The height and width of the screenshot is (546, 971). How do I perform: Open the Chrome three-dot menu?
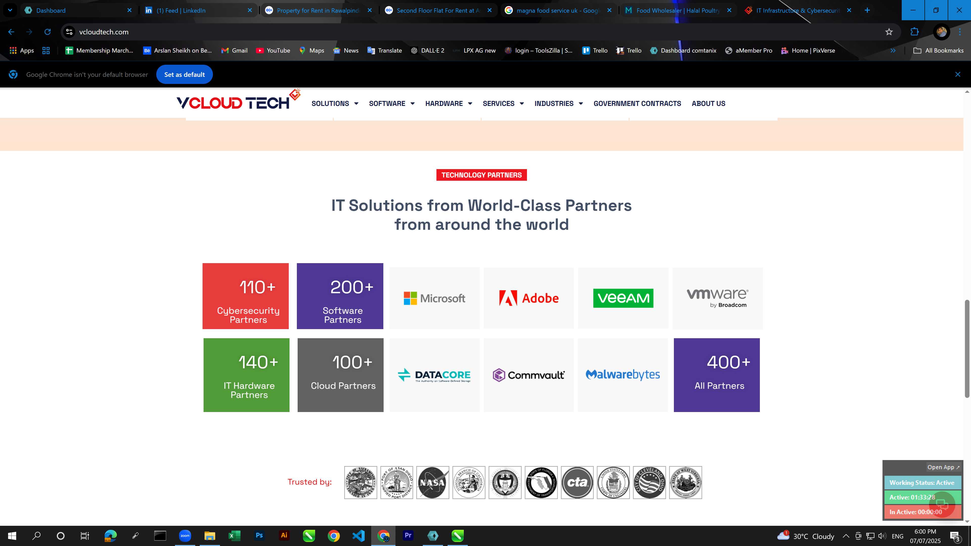click(960, 32)
